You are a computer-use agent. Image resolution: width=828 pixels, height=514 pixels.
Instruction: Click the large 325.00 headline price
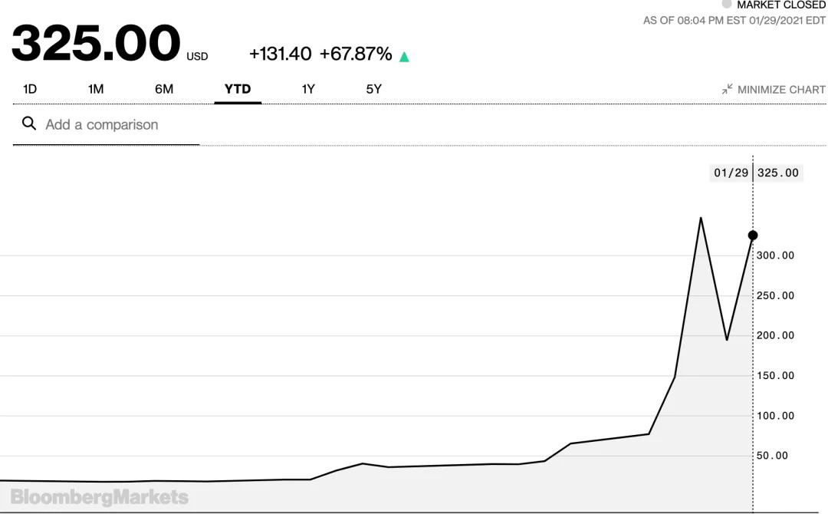[96, 44]
